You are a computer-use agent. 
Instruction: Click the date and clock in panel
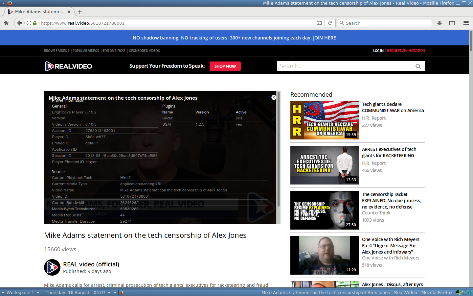tap(76, 292)
